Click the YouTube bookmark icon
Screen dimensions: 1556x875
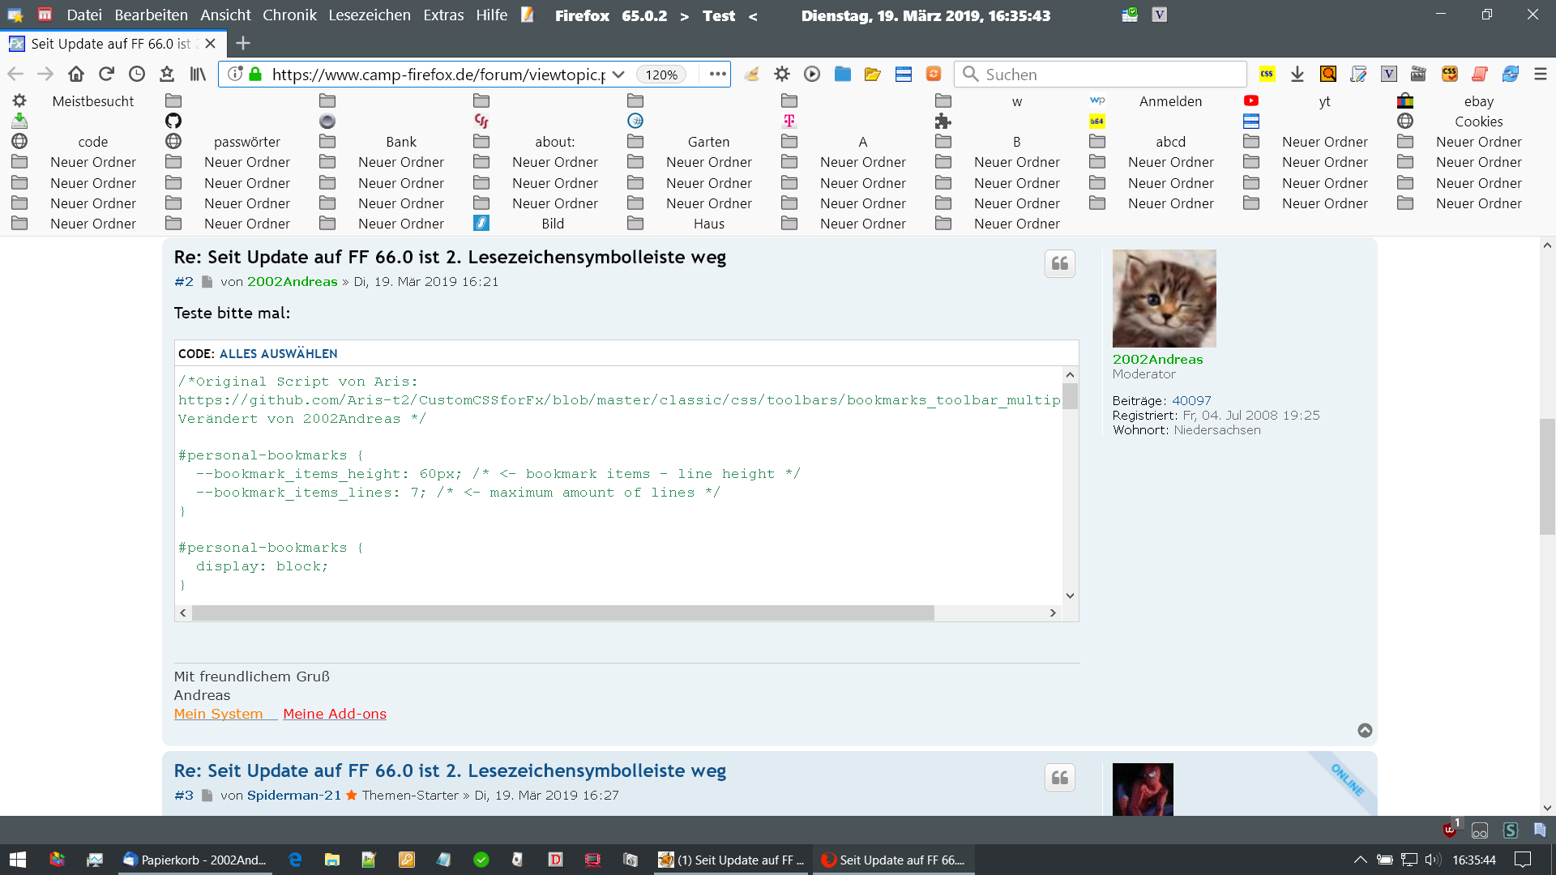click(1251, 101)
